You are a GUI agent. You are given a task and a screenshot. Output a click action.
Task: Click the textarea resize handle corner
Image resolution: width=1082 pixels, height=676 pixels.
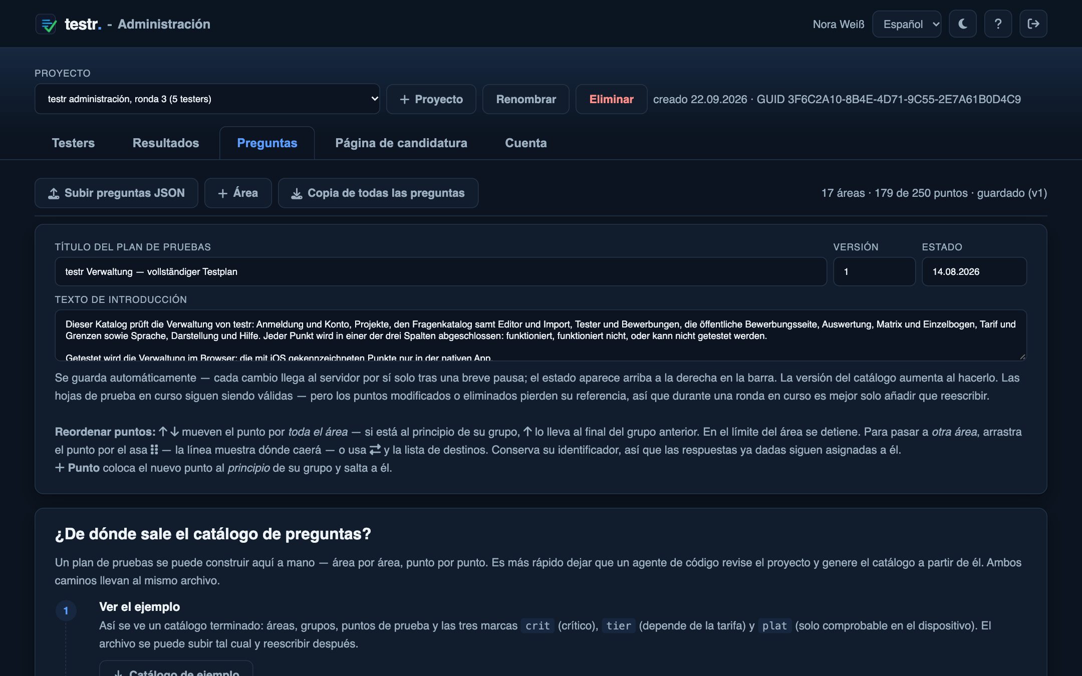1022,357
